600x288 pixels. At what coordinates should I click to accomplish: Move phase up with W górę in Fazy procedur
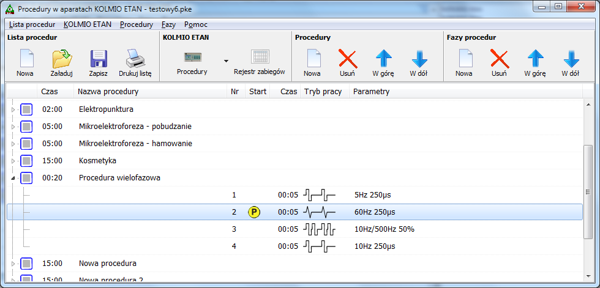[x=535, y=59]
